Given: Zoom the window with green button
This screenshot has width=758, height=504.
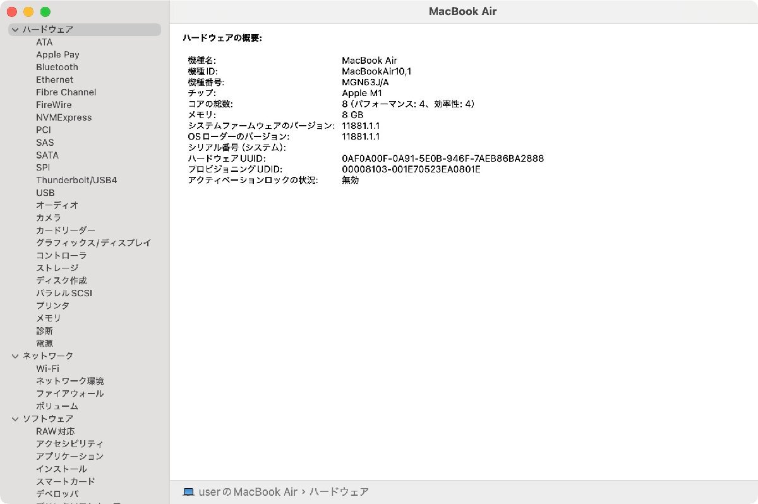Looking at the screenshot, I should [45, 12].
